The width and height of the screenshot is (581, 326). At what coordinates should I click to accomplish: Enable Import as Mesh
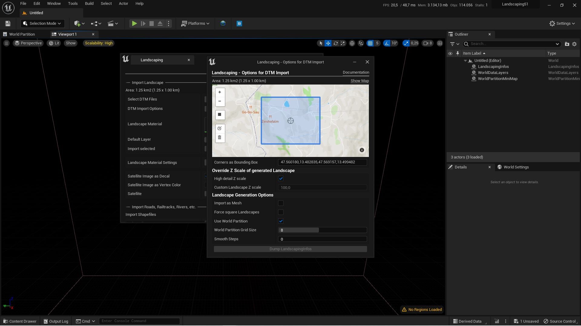281,203
